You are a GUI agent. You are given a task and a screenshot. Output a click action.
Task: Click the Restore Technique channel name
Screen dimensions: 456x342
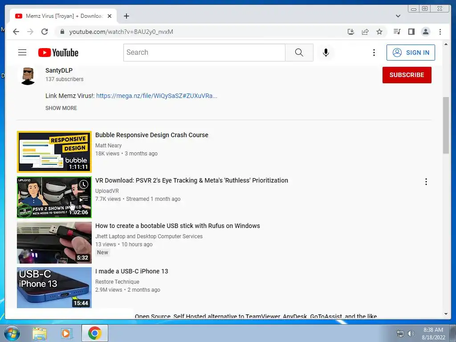117,281
